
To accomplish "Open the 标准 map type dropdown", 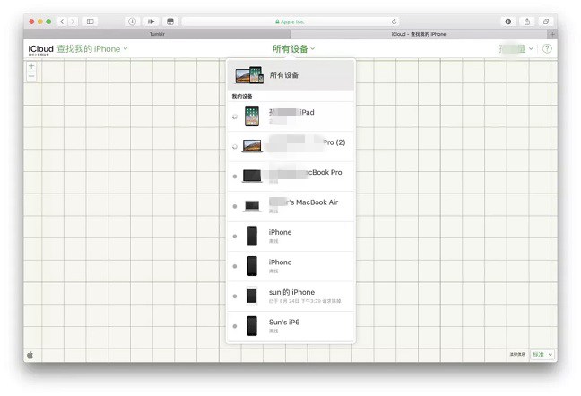I will [x=542, y=355].
